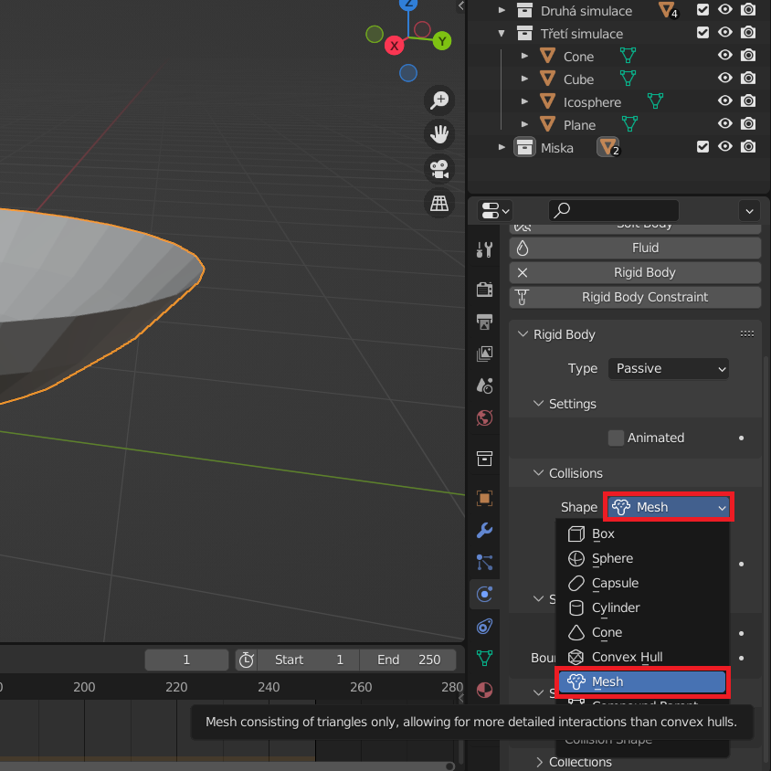The image size is (771, 771).
Task: Click the zoom magnifier icon in viewport
Action: 440,100
